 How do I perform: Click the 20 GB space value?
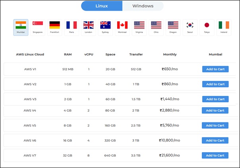pos(110,69)
